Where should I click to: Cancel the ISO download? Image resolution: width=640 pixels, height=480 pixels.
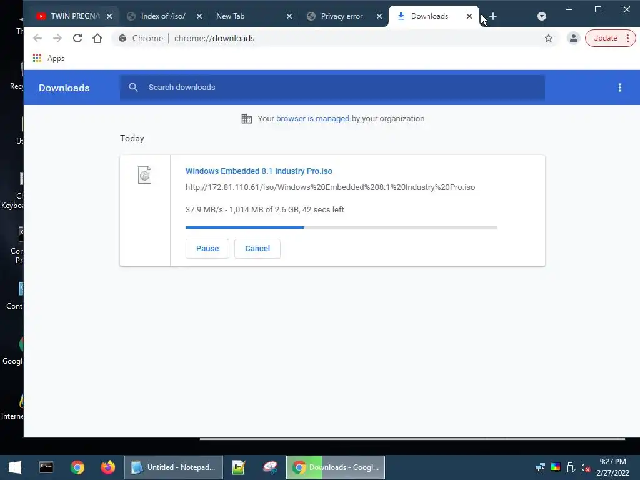[x=257, y=249]
